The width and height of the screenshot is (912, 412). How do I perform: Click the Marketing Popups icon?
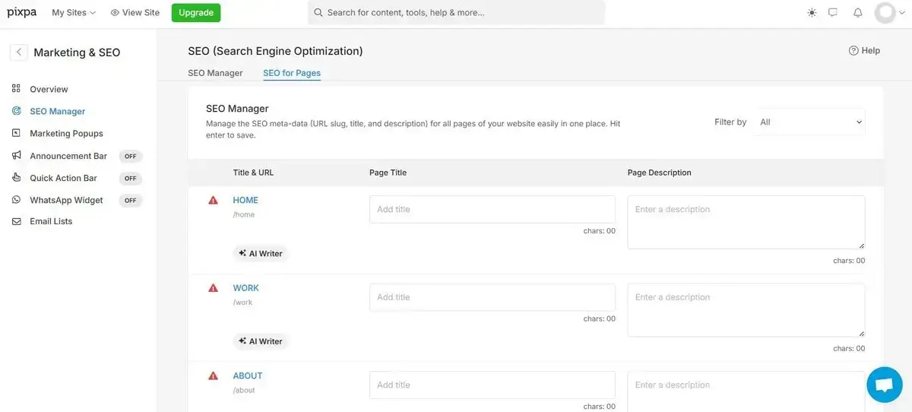click(16, 133)
